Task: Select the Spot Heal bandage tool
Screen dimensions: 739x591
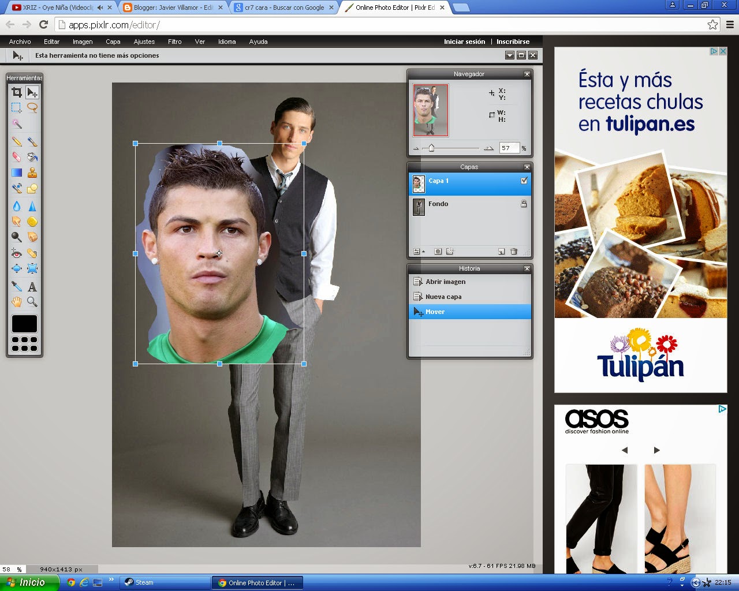Action: pyautogui.click(x=32, y=253)
